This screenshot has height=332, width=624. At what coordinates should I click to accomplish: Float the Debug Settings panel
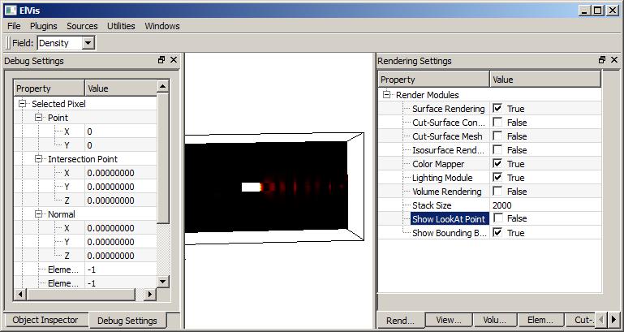click(161, 60)
